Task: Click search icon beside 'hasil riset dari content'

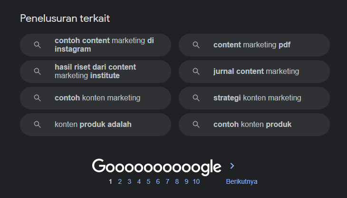Action: coord(37,72)
